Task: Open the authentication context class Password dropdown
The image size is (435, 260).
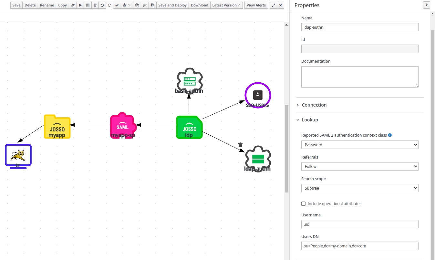Action: tap(360, 145)
